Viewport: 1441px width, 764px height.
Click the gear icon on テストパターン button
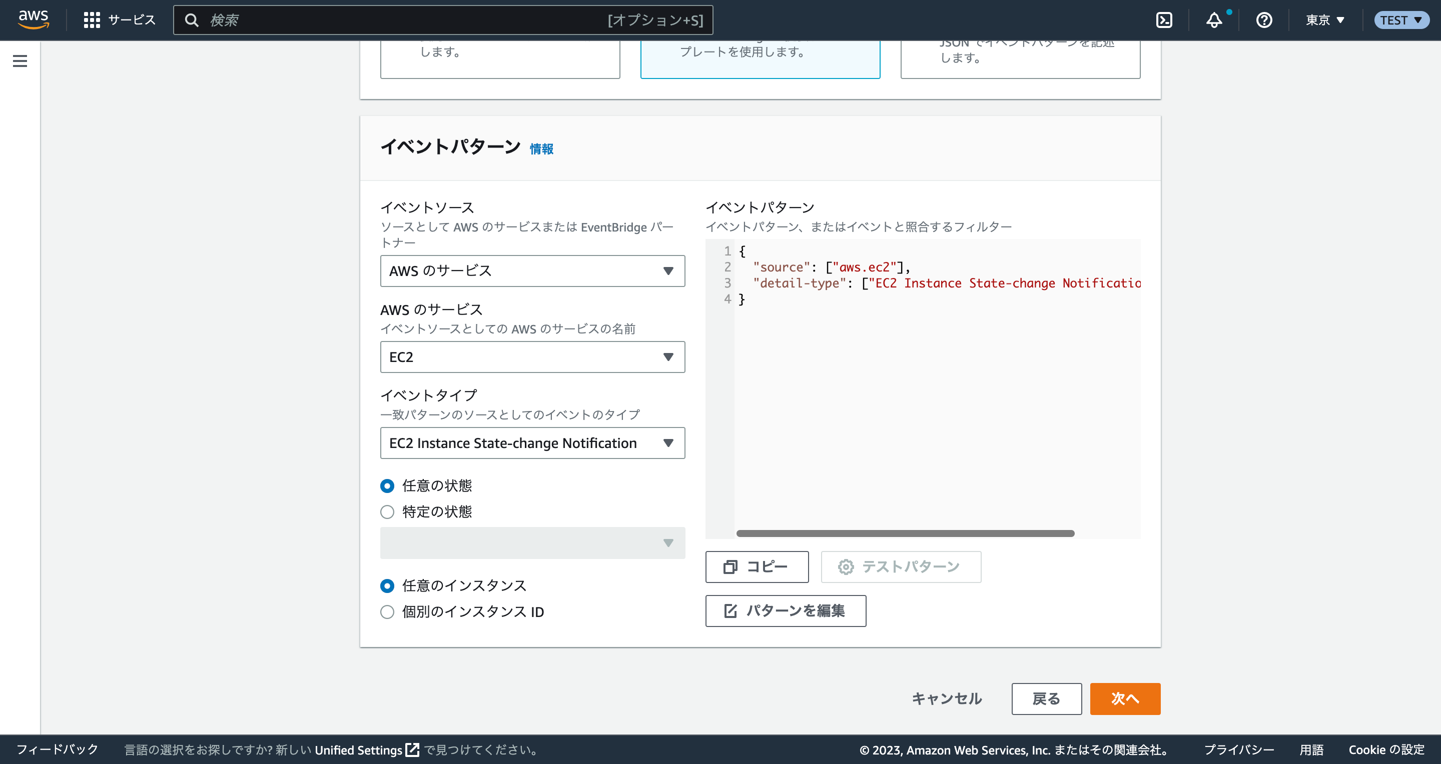(x=845, y=566)
